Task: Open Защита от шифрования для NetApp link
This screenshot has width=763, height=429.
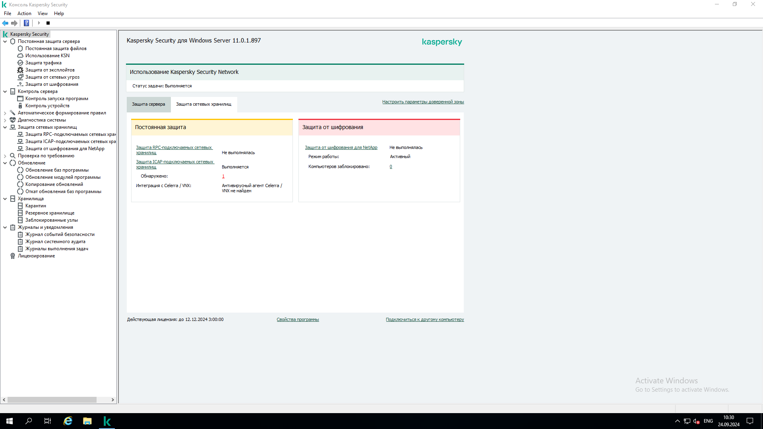Action: [x=341, y=148]
